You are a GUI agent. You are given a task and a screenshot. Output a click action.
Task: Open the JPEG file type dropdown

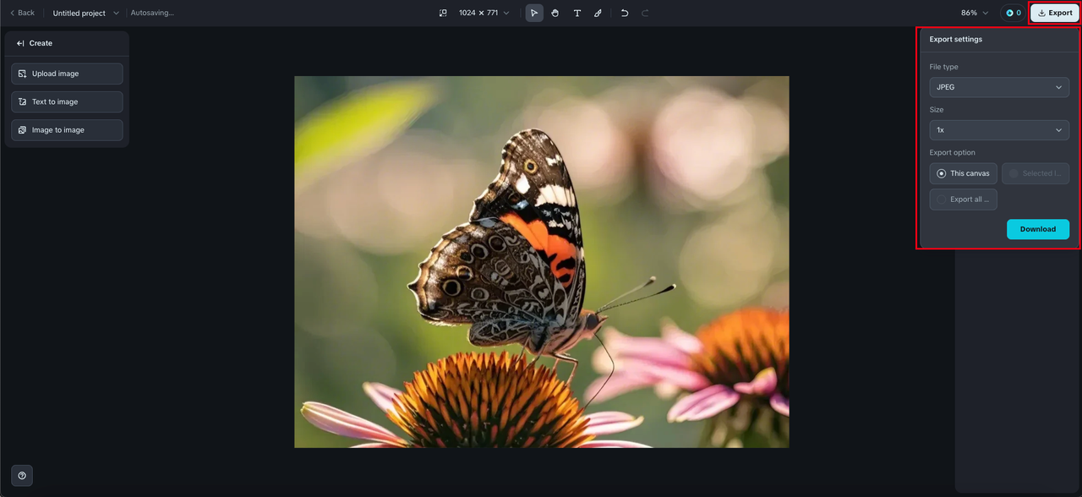999,87
